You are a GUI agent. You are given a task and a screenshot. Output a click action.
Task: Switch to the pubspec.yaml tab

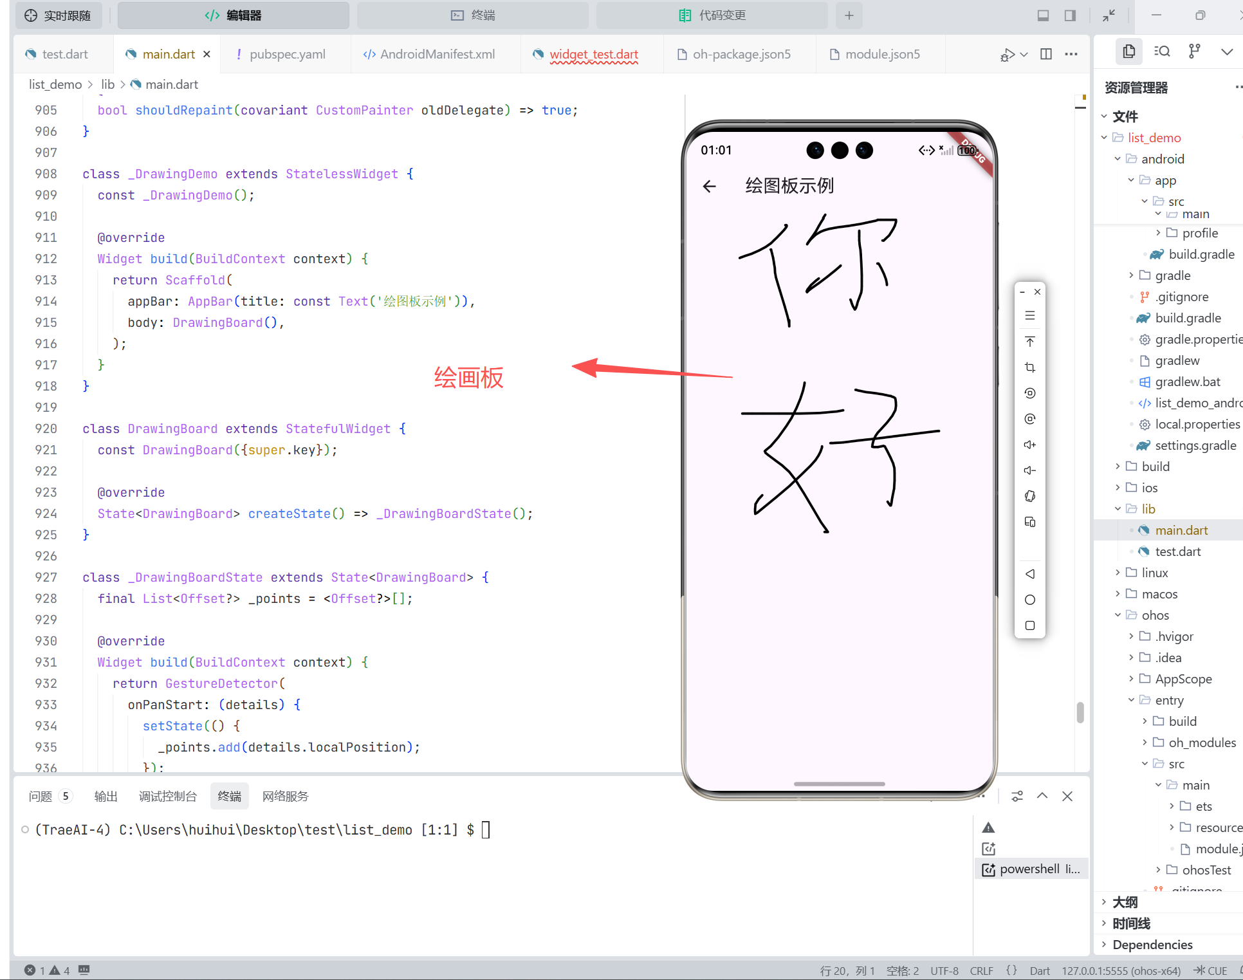click(x=286, y=54)
